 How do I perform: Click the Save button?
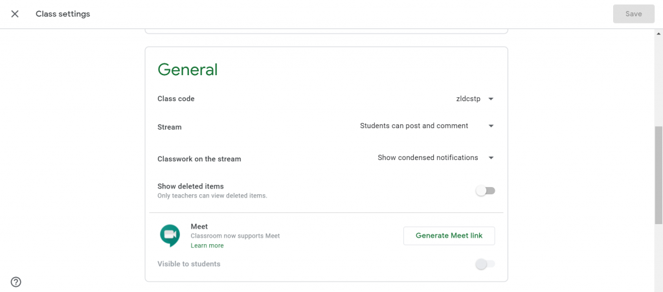click(x=633, y=14)
